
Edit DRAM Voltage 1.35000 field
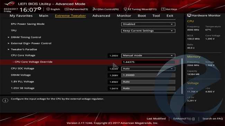(x=148, y=75)
